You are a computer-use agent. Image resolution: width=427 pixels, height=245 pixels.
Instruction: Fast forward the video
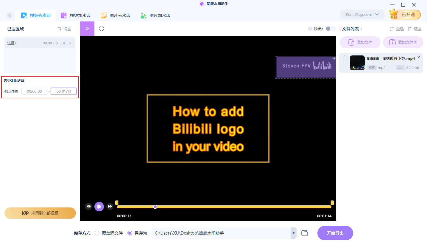tap(110, 206)
